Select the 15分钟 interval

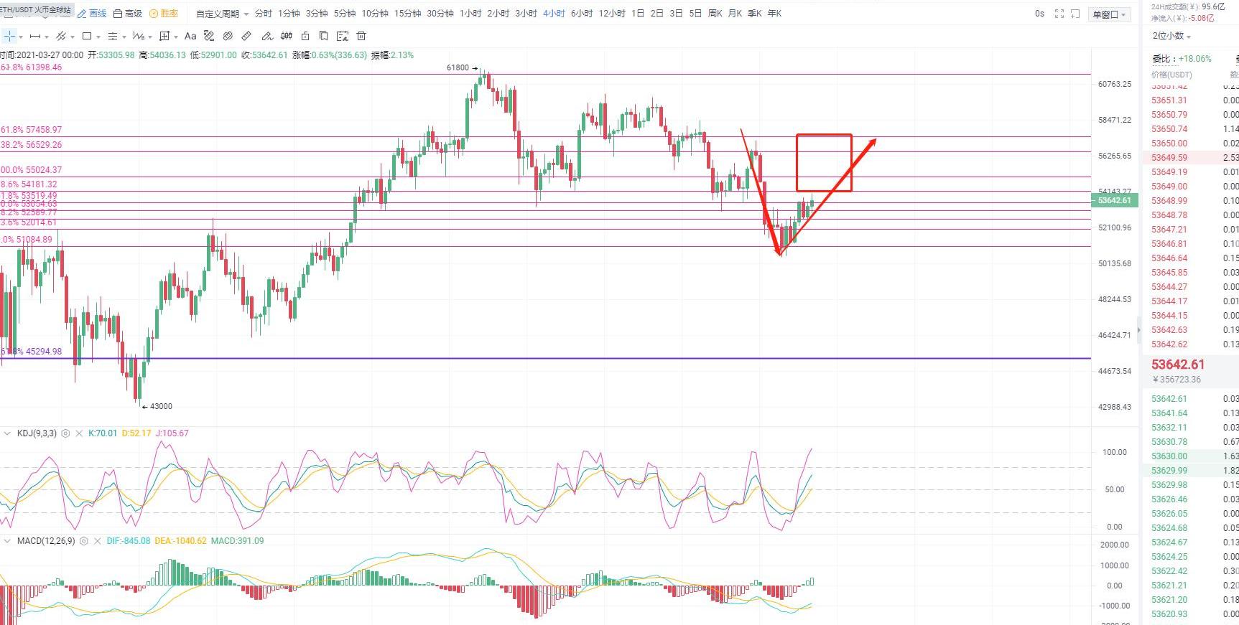pos(407,14)
